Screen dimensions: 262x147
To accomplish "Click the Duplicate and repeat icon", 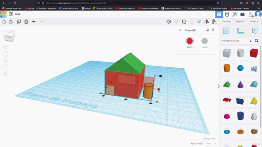I will (19, 22).
